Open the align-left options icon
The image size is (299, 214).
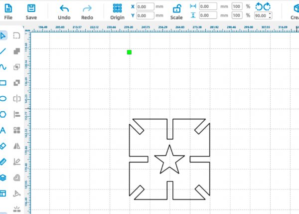[17, 114]
